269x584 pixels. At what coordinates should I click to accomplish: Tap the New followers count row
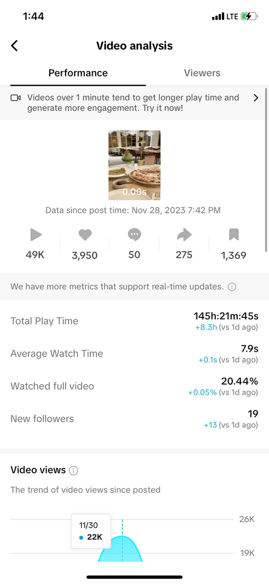coord(134,418)
